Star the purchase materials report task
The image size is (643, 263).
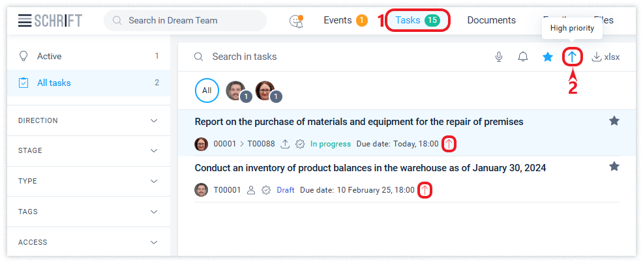tap(614, 121)
